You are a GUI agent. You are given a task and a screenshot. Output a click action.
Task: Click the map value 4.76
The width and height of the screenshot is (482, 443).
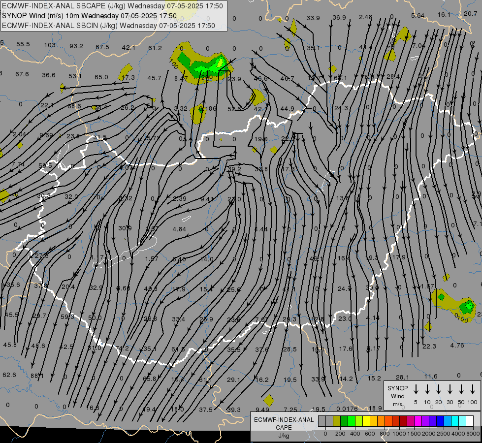457,345
